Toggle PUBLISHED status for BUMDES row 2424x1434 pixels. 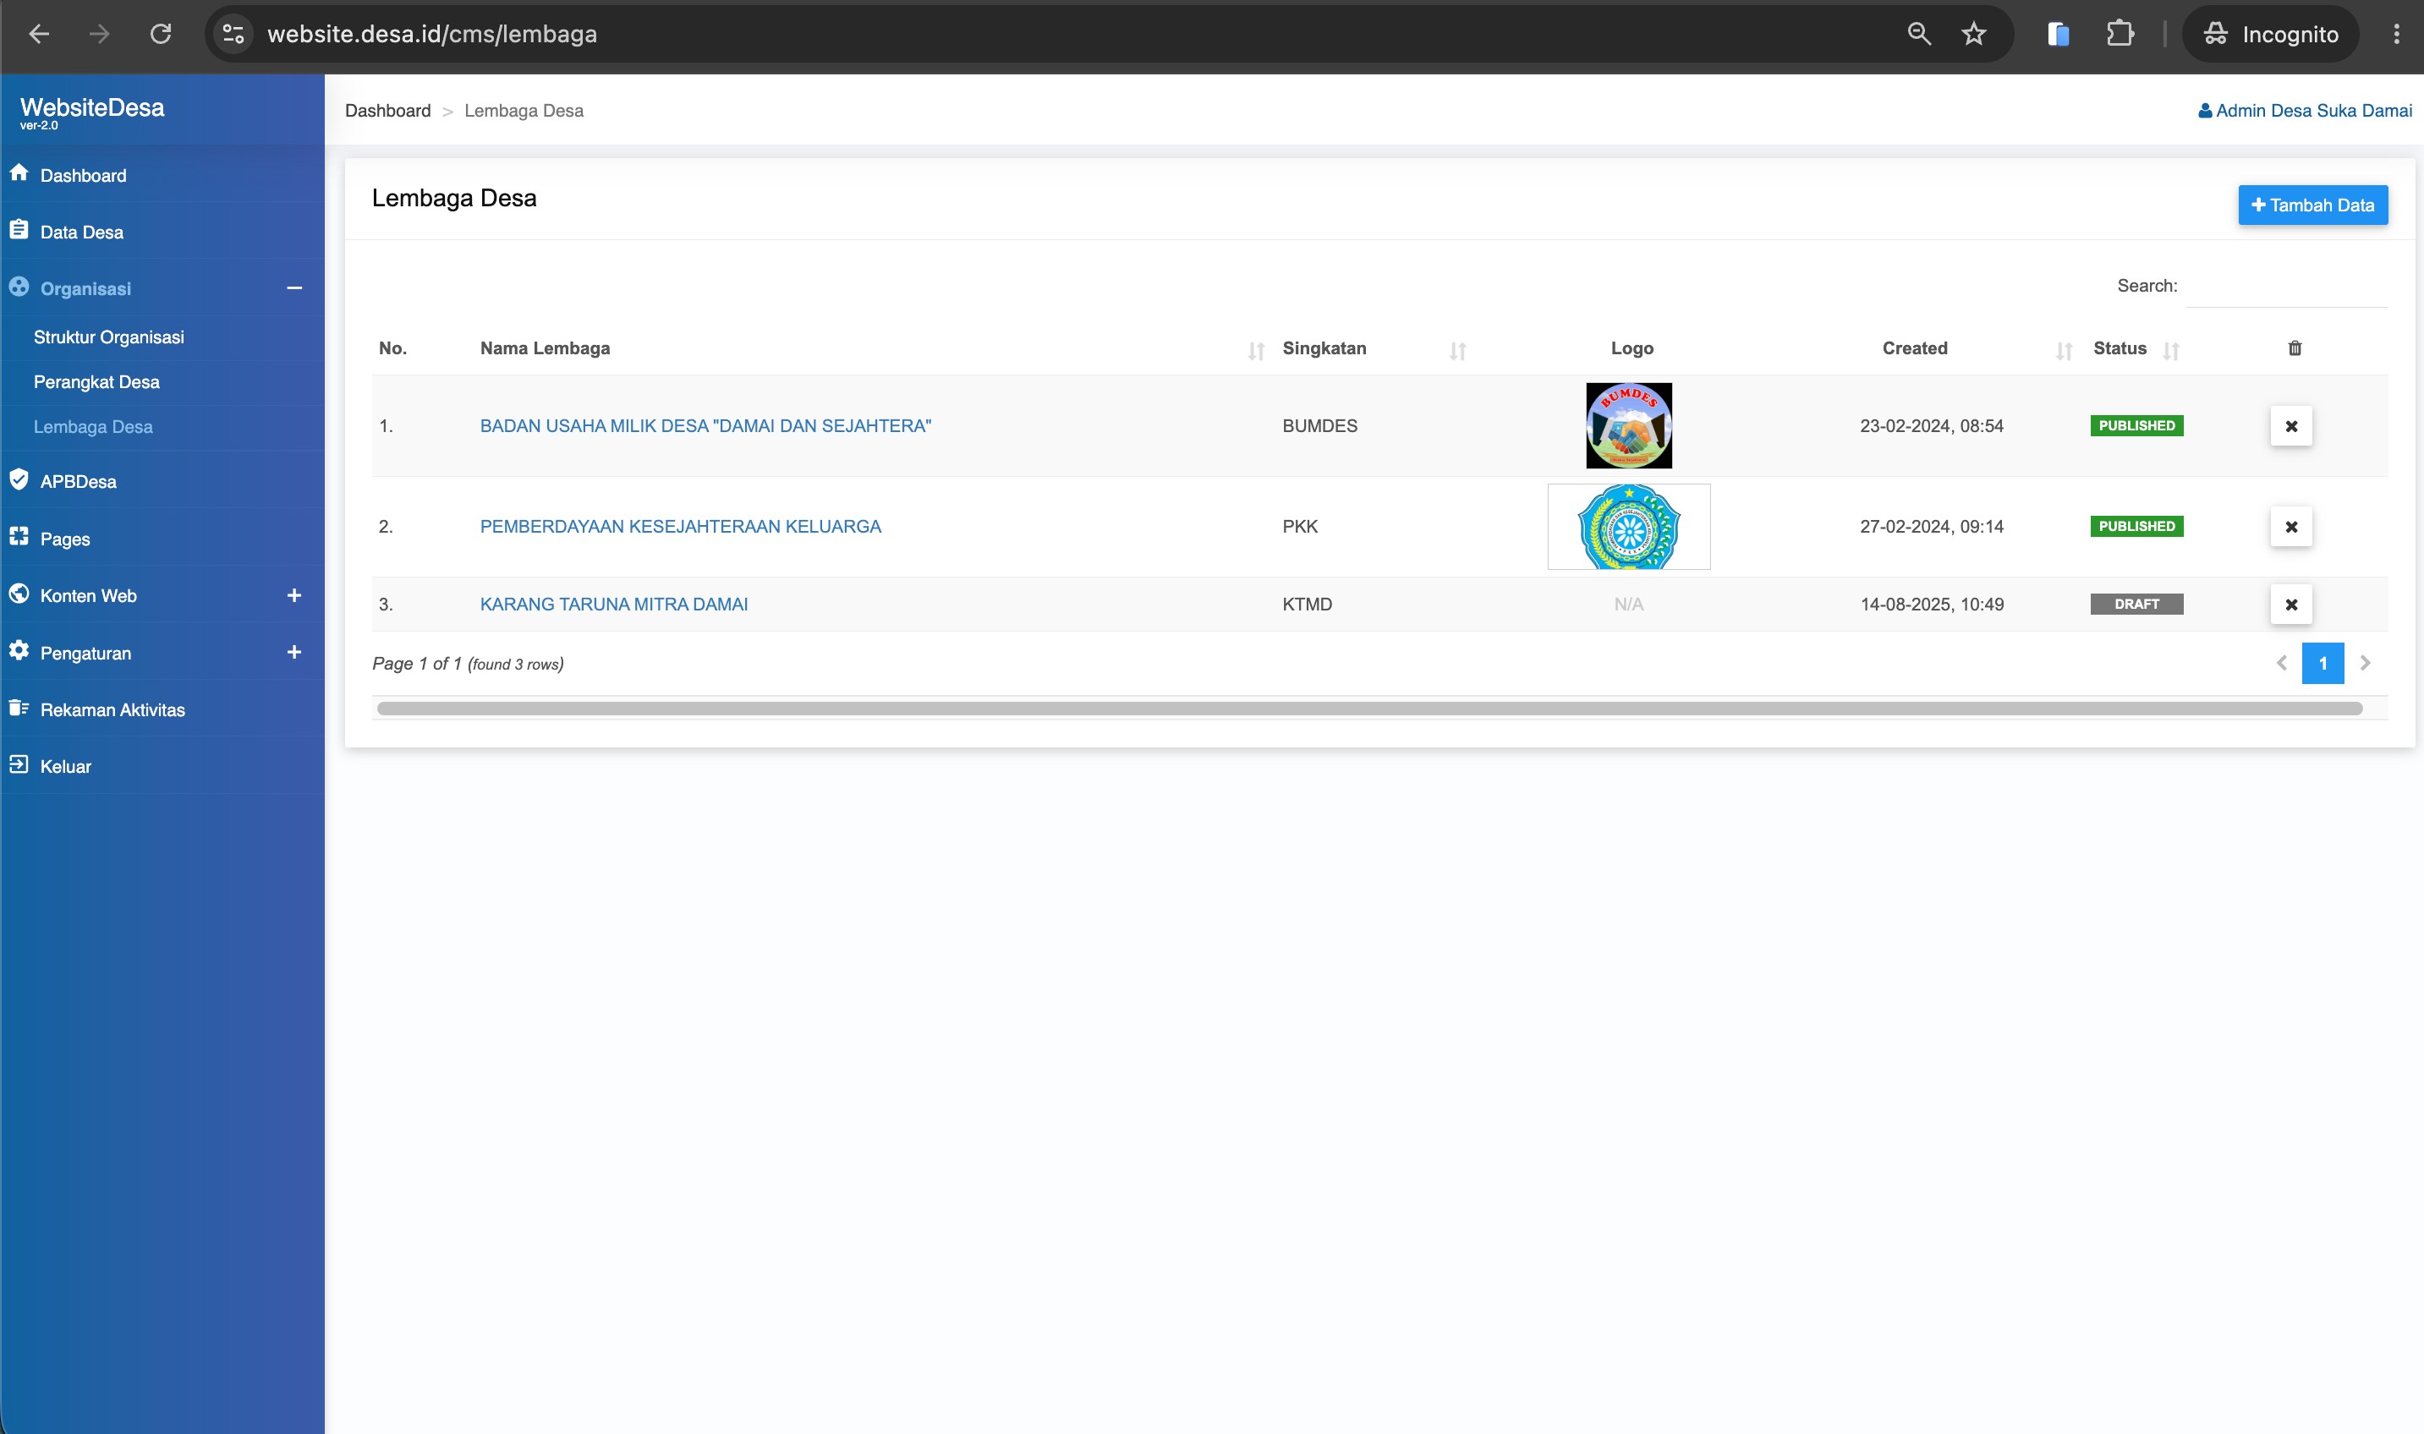2136,426
